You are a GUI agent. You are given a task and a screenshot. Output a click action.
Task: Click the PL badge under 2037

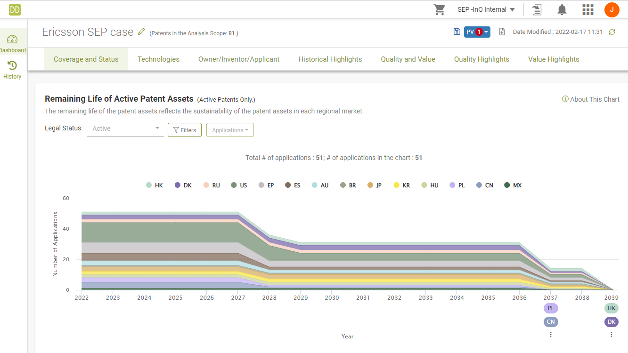coord(551,308)
